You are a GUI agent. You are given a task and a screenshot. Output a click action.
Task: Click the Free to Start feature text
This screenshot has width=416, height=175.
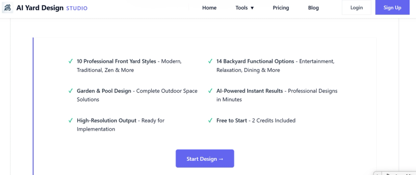pyautogui.click(x=232, y=121)
